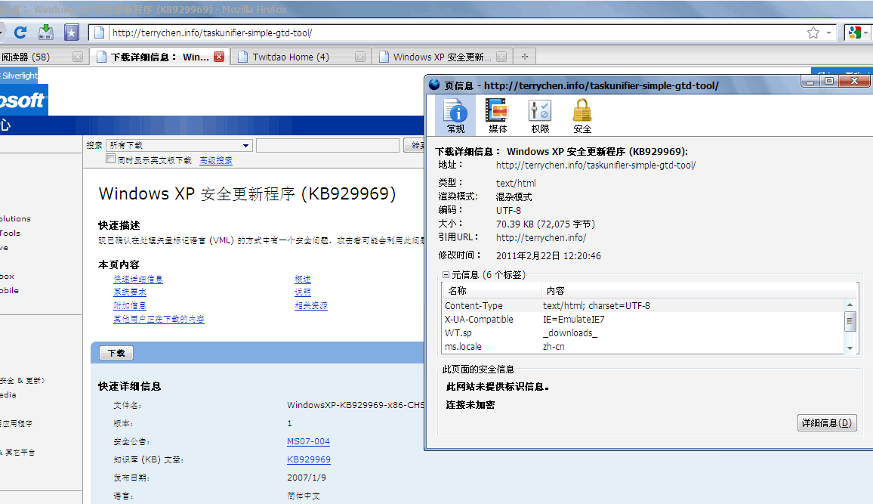The height and width of the screenshot is (504, 873).
Task: Close the Page Info window
Action: tap(855, 82)
